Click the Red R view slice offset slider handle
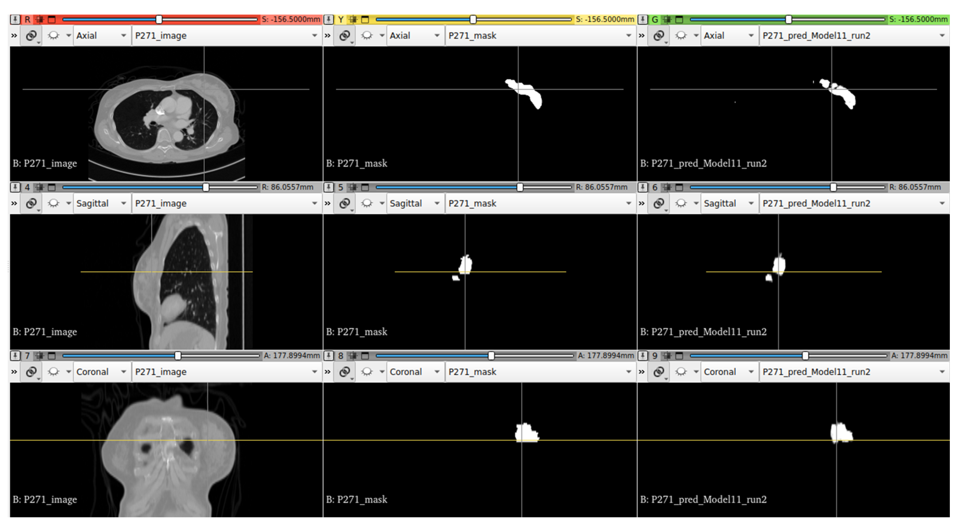 click(159, 19)
